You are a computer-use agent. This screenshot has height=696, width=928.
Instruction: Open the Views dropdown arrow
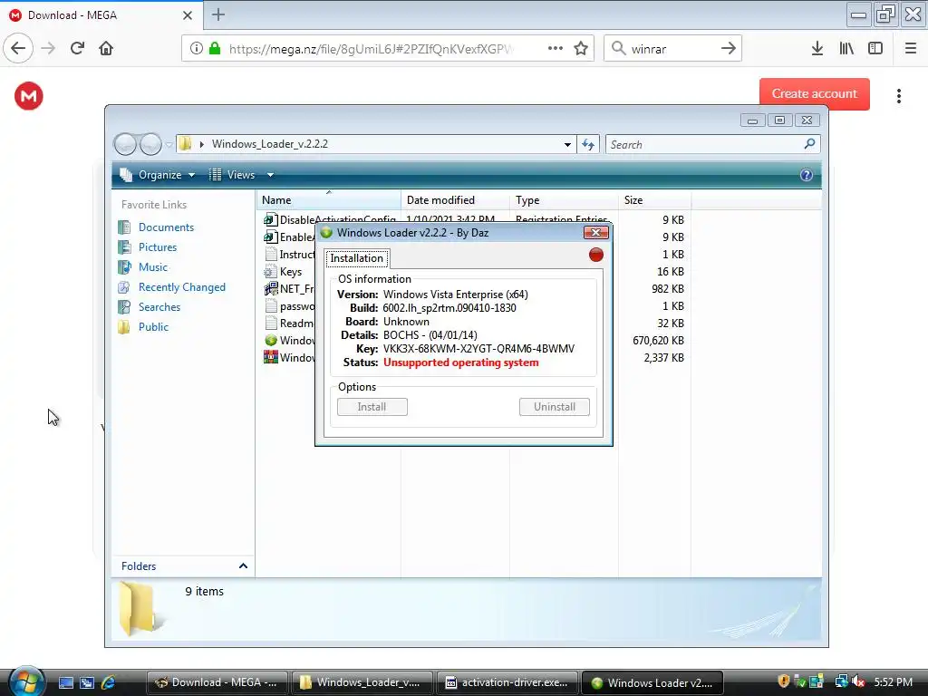point(270,175)
